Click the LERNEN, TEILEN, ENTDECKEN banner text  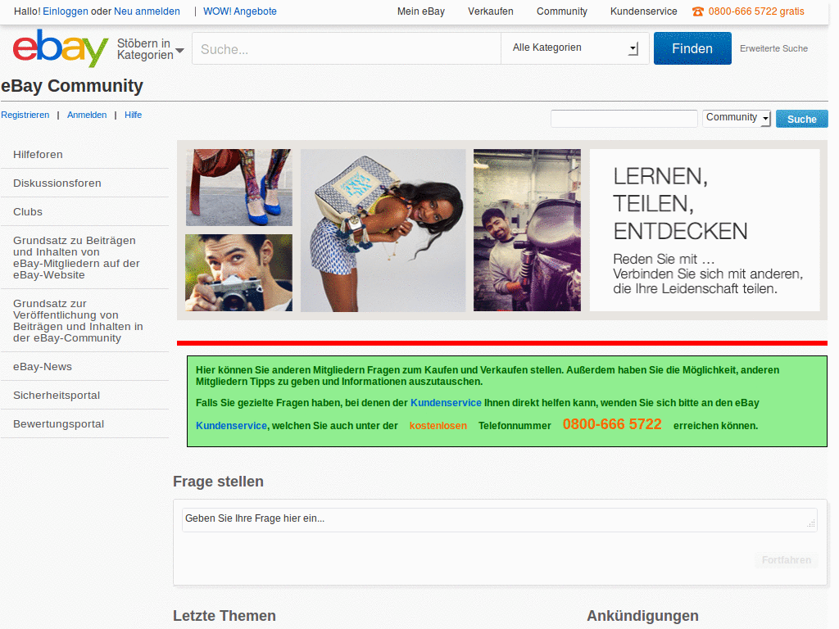coord(680,204)
